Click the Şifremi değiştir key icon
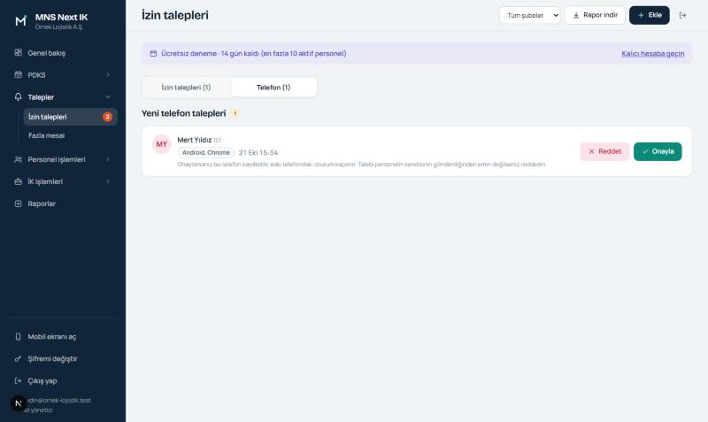Image resolution: width=708 pixels, height=422 pixels. [x=18, y=359]
